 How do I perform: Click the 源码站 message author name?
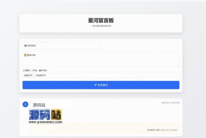tap(39, 105)
